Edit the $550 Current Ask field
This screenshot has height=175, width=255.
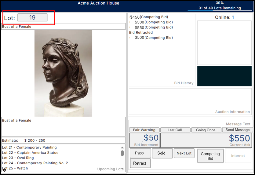click(206, 140)
